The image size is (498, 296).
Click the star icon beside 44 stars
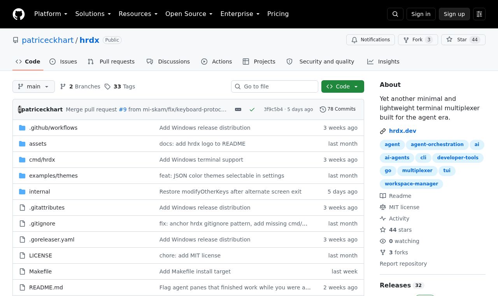point(383,230)
